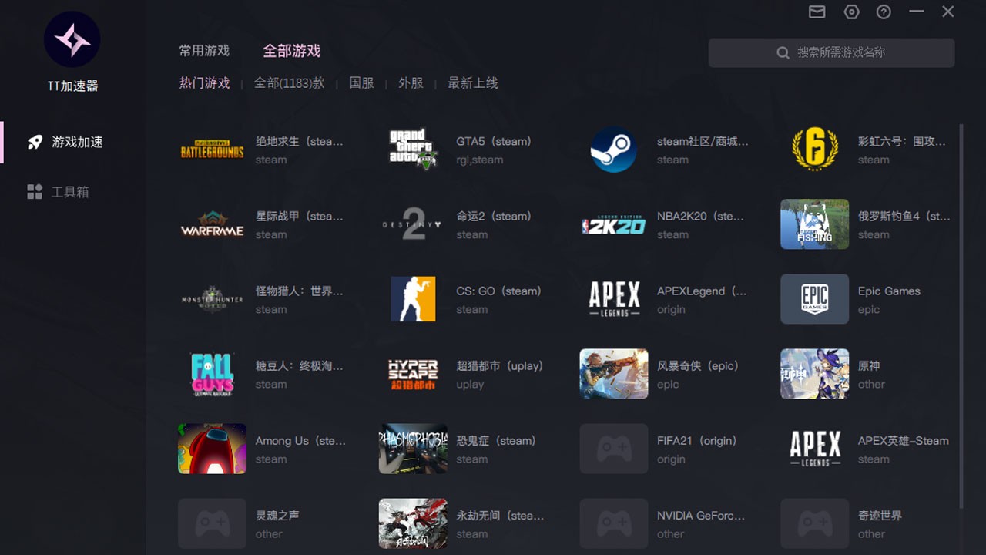Click the 恐鬼症 (steam) title
This screenshot has width=986, height=555.
click(496, 441)
